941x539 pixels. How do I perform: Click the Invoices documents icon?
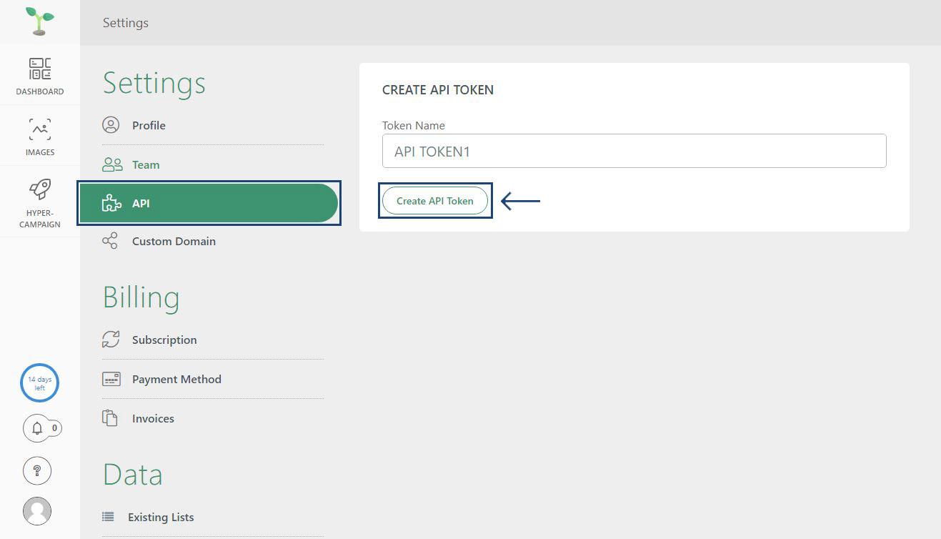pos(109,418)
